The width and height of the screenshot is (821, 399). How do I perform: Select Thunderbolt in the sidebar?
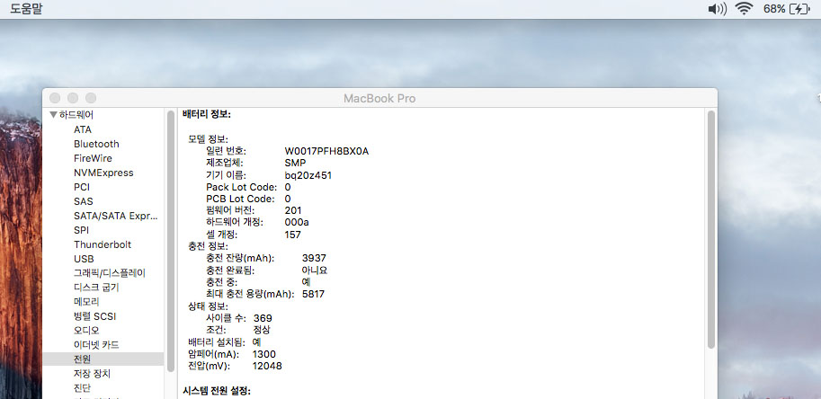point(103,244)
